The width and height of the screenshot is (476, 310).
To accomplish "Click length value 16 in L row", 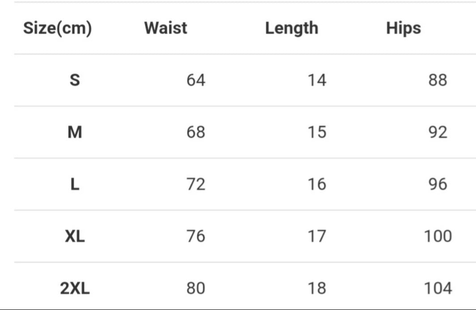I will pyautogui.click(x=317, y=184).
